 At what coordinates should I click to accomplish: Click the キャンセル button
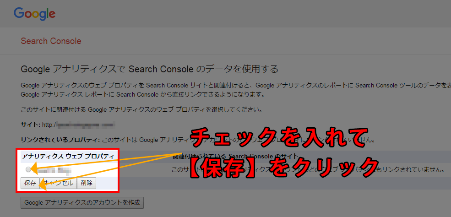59,183
